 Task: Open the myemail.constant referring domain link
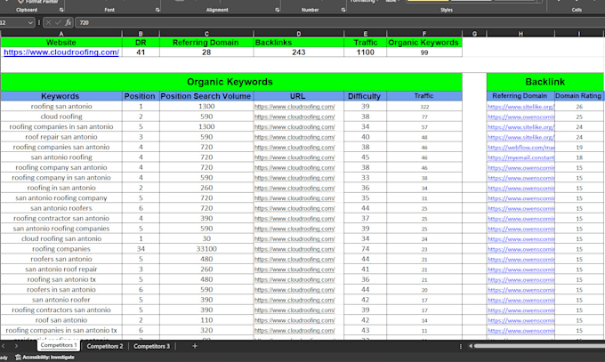tap(520, 157)
